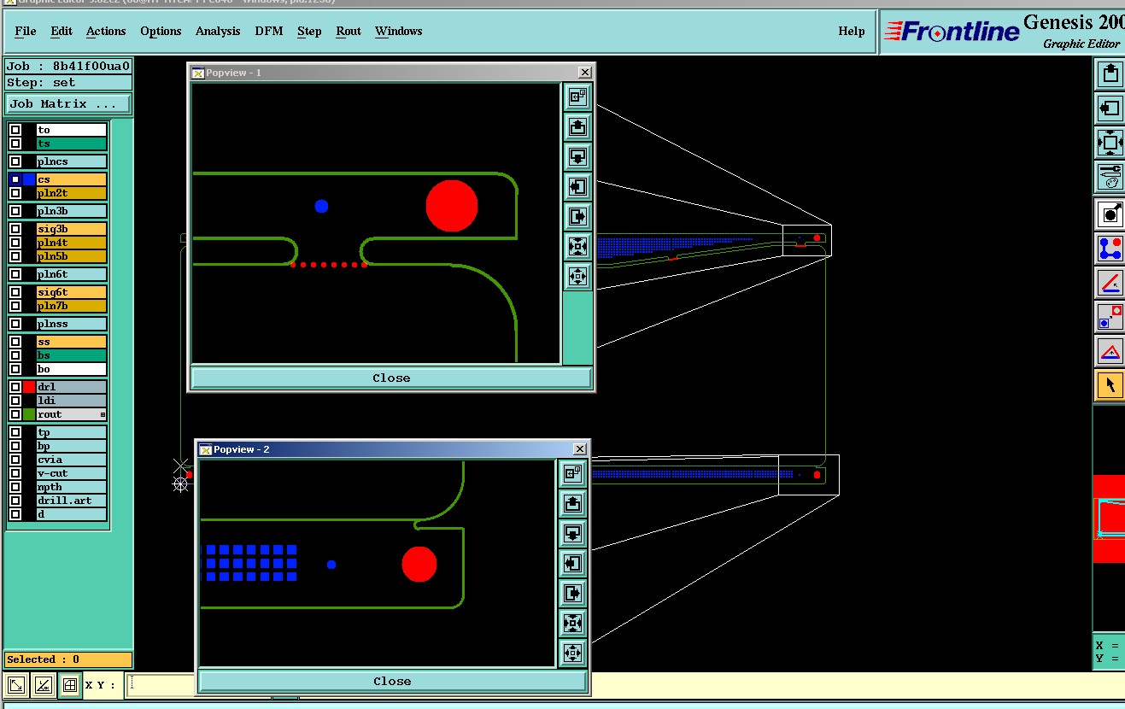
Task: Click the green color swatch of layer rout
Action: coord(29,414)
